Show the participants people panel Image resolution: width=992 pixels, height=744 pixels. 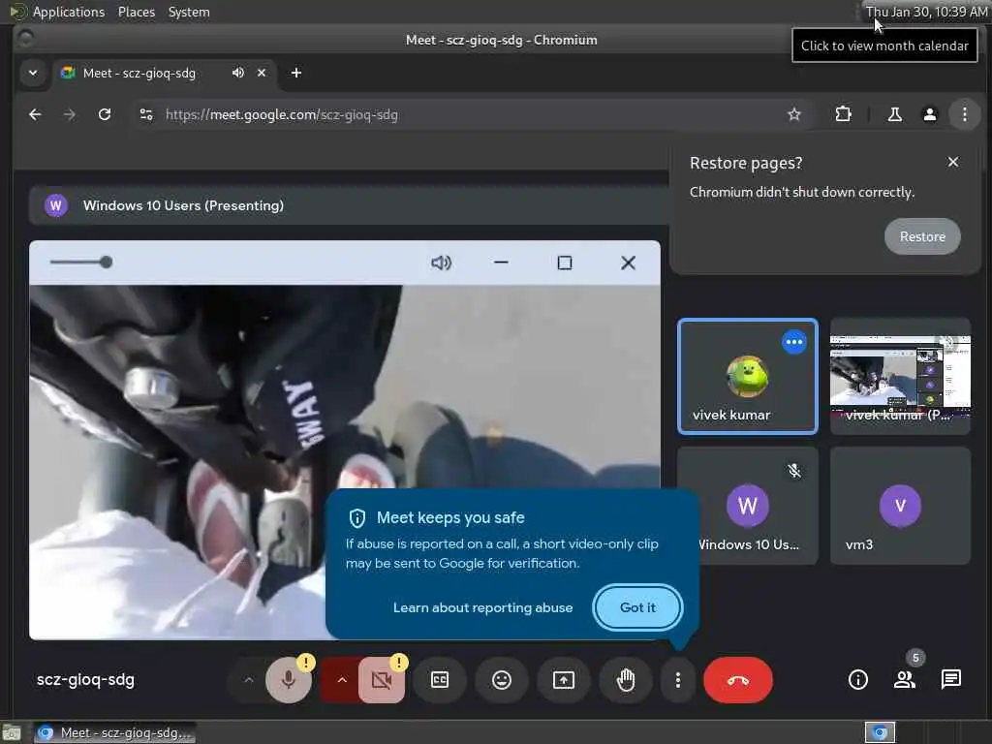pos(905,680)
